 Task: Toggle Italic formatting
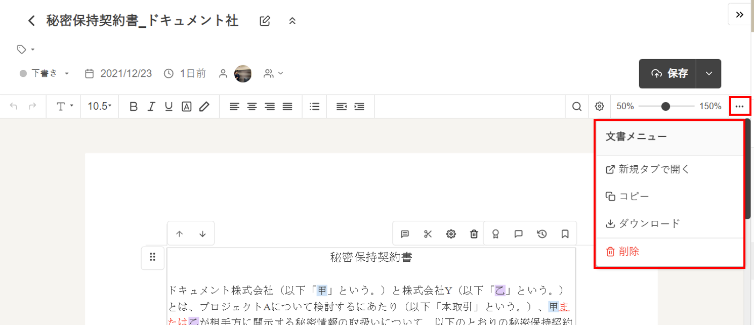(151, 107)
